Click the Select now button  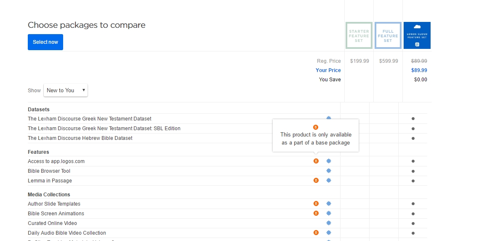pyautogui.click(x=45, y=42)
